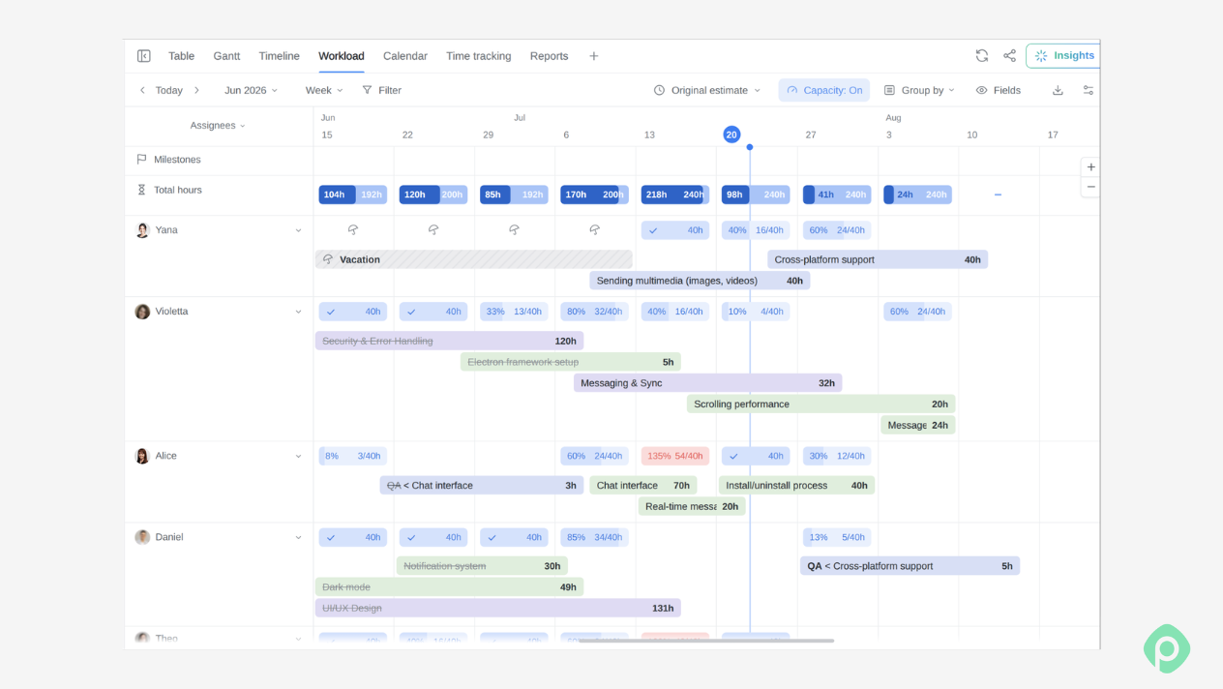Click Violetta's Jun 22 completed 40h cell
This screenshot has width=1223, height=689.
433,312
